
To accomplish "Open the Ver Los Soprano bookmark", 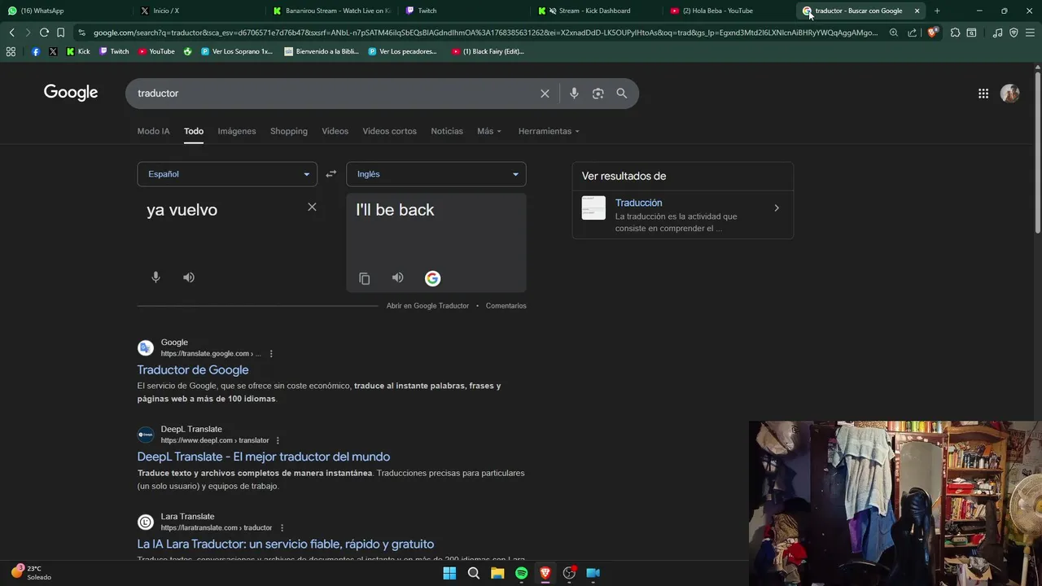I will [236, 51].
